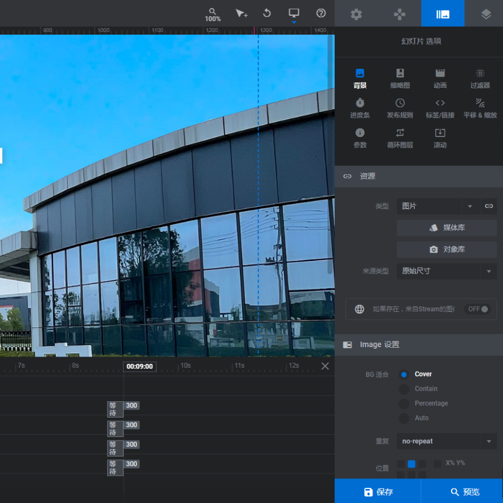This screenshot has width=503, height=503.
Task: Open the 进度条 progress bar section
Action: coord(360,108)
